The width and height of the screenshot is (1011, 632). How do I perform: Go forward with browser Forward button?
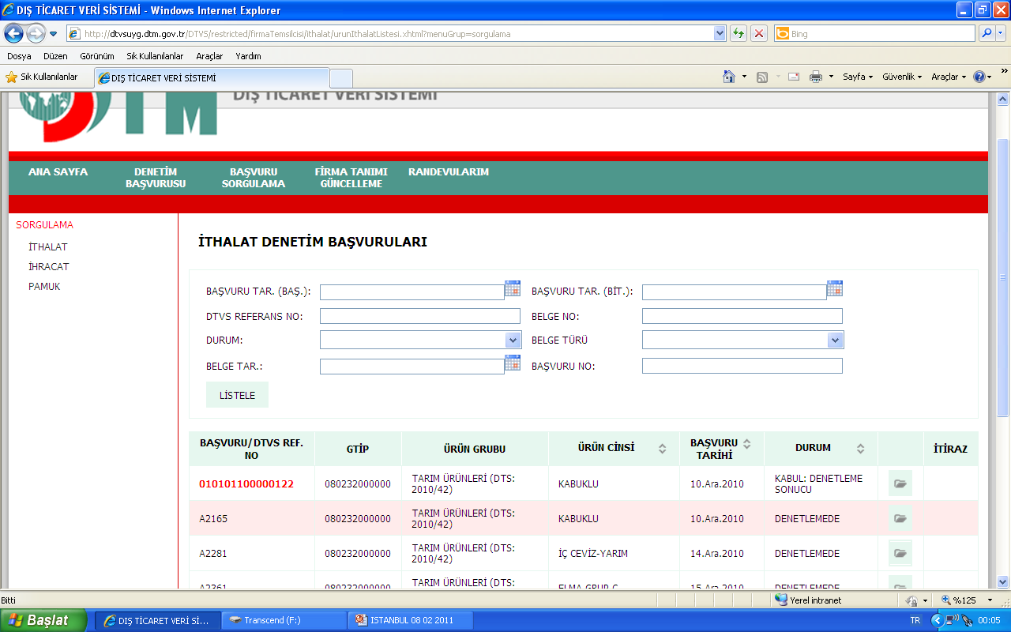pos(36,33)
